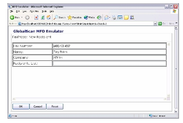
Task: Click the Forward arrow button
Action: (x=27, y=18)
